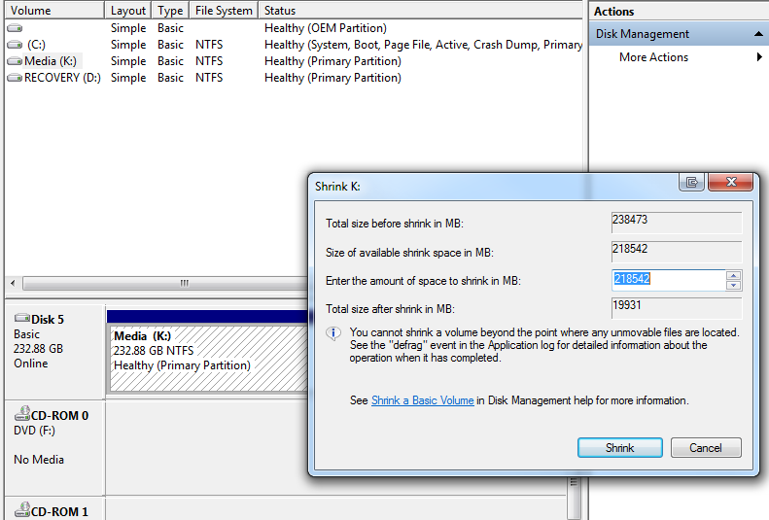Select the (C:) volume drive icon
The image size is (769, 520).
[15, 45]
